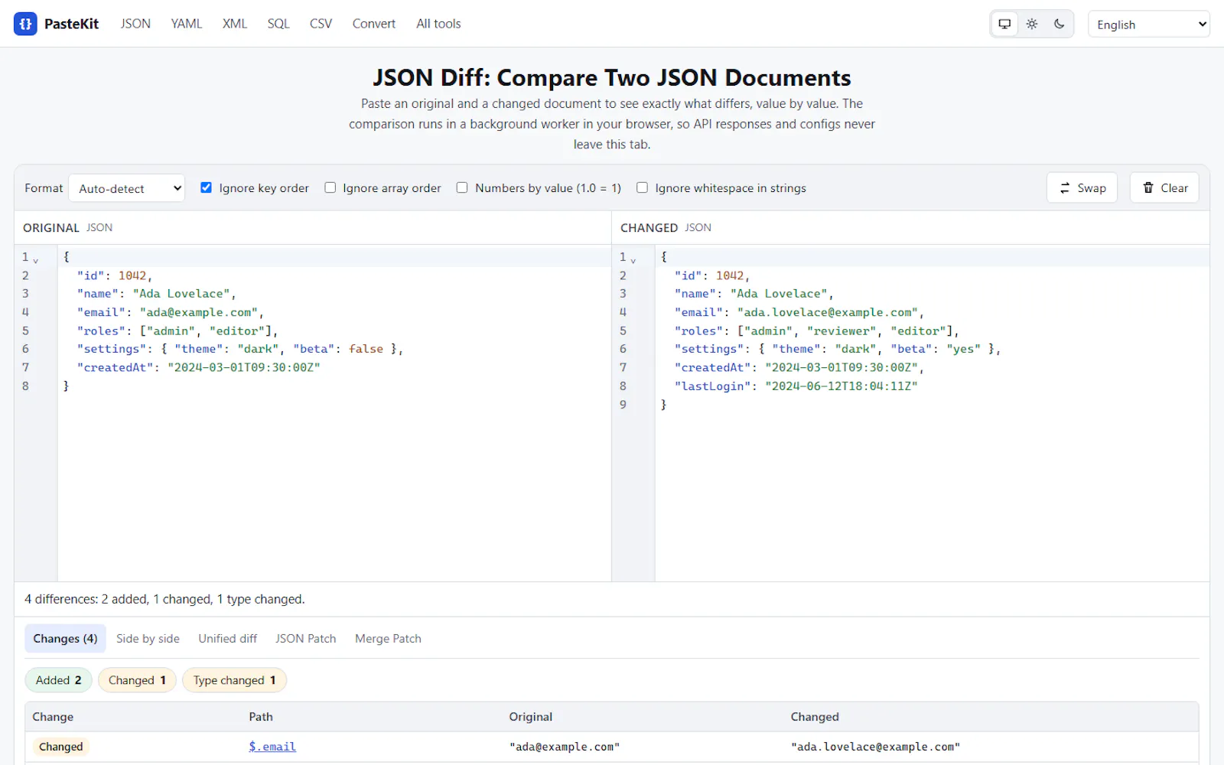Open the English language selector
Image resolution: width=1224 pixels, height=765 pixels.
[1149, 24]
